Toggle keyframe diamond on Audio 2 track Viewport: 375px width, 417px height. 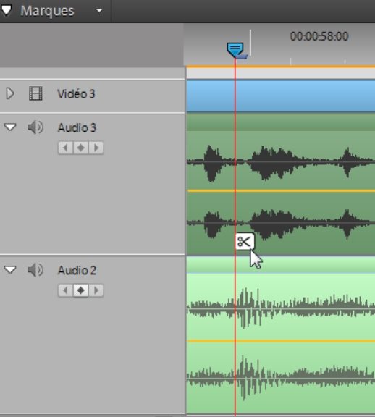pos(81,290)
